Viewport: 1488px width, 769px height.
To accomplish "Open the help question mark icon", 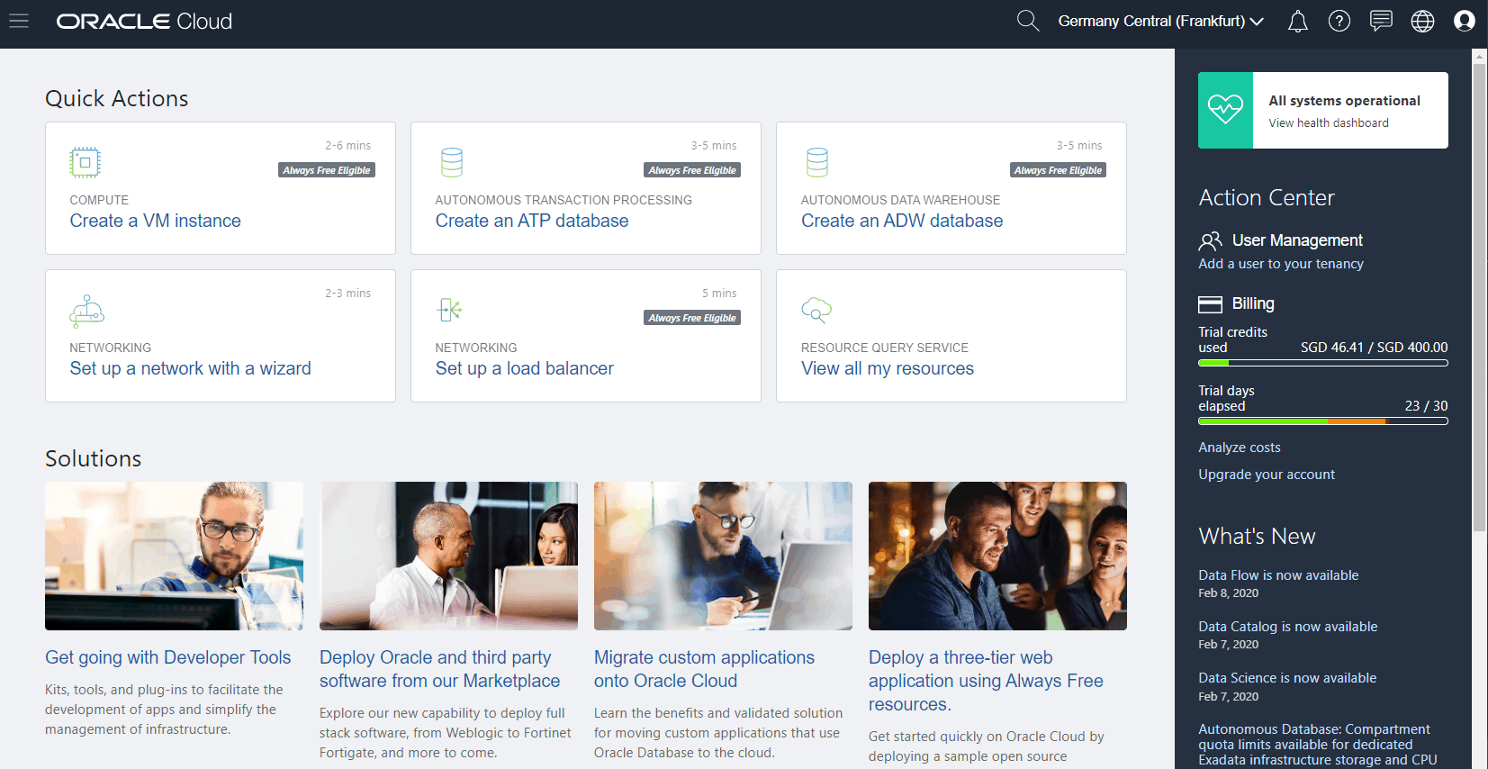I will (x=1339, y=21).
